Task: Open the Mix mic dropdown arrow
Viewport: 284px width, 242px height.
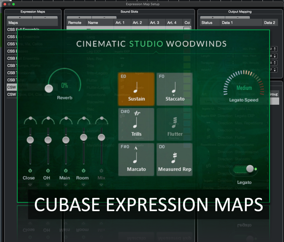Action: tap(101, 185)
